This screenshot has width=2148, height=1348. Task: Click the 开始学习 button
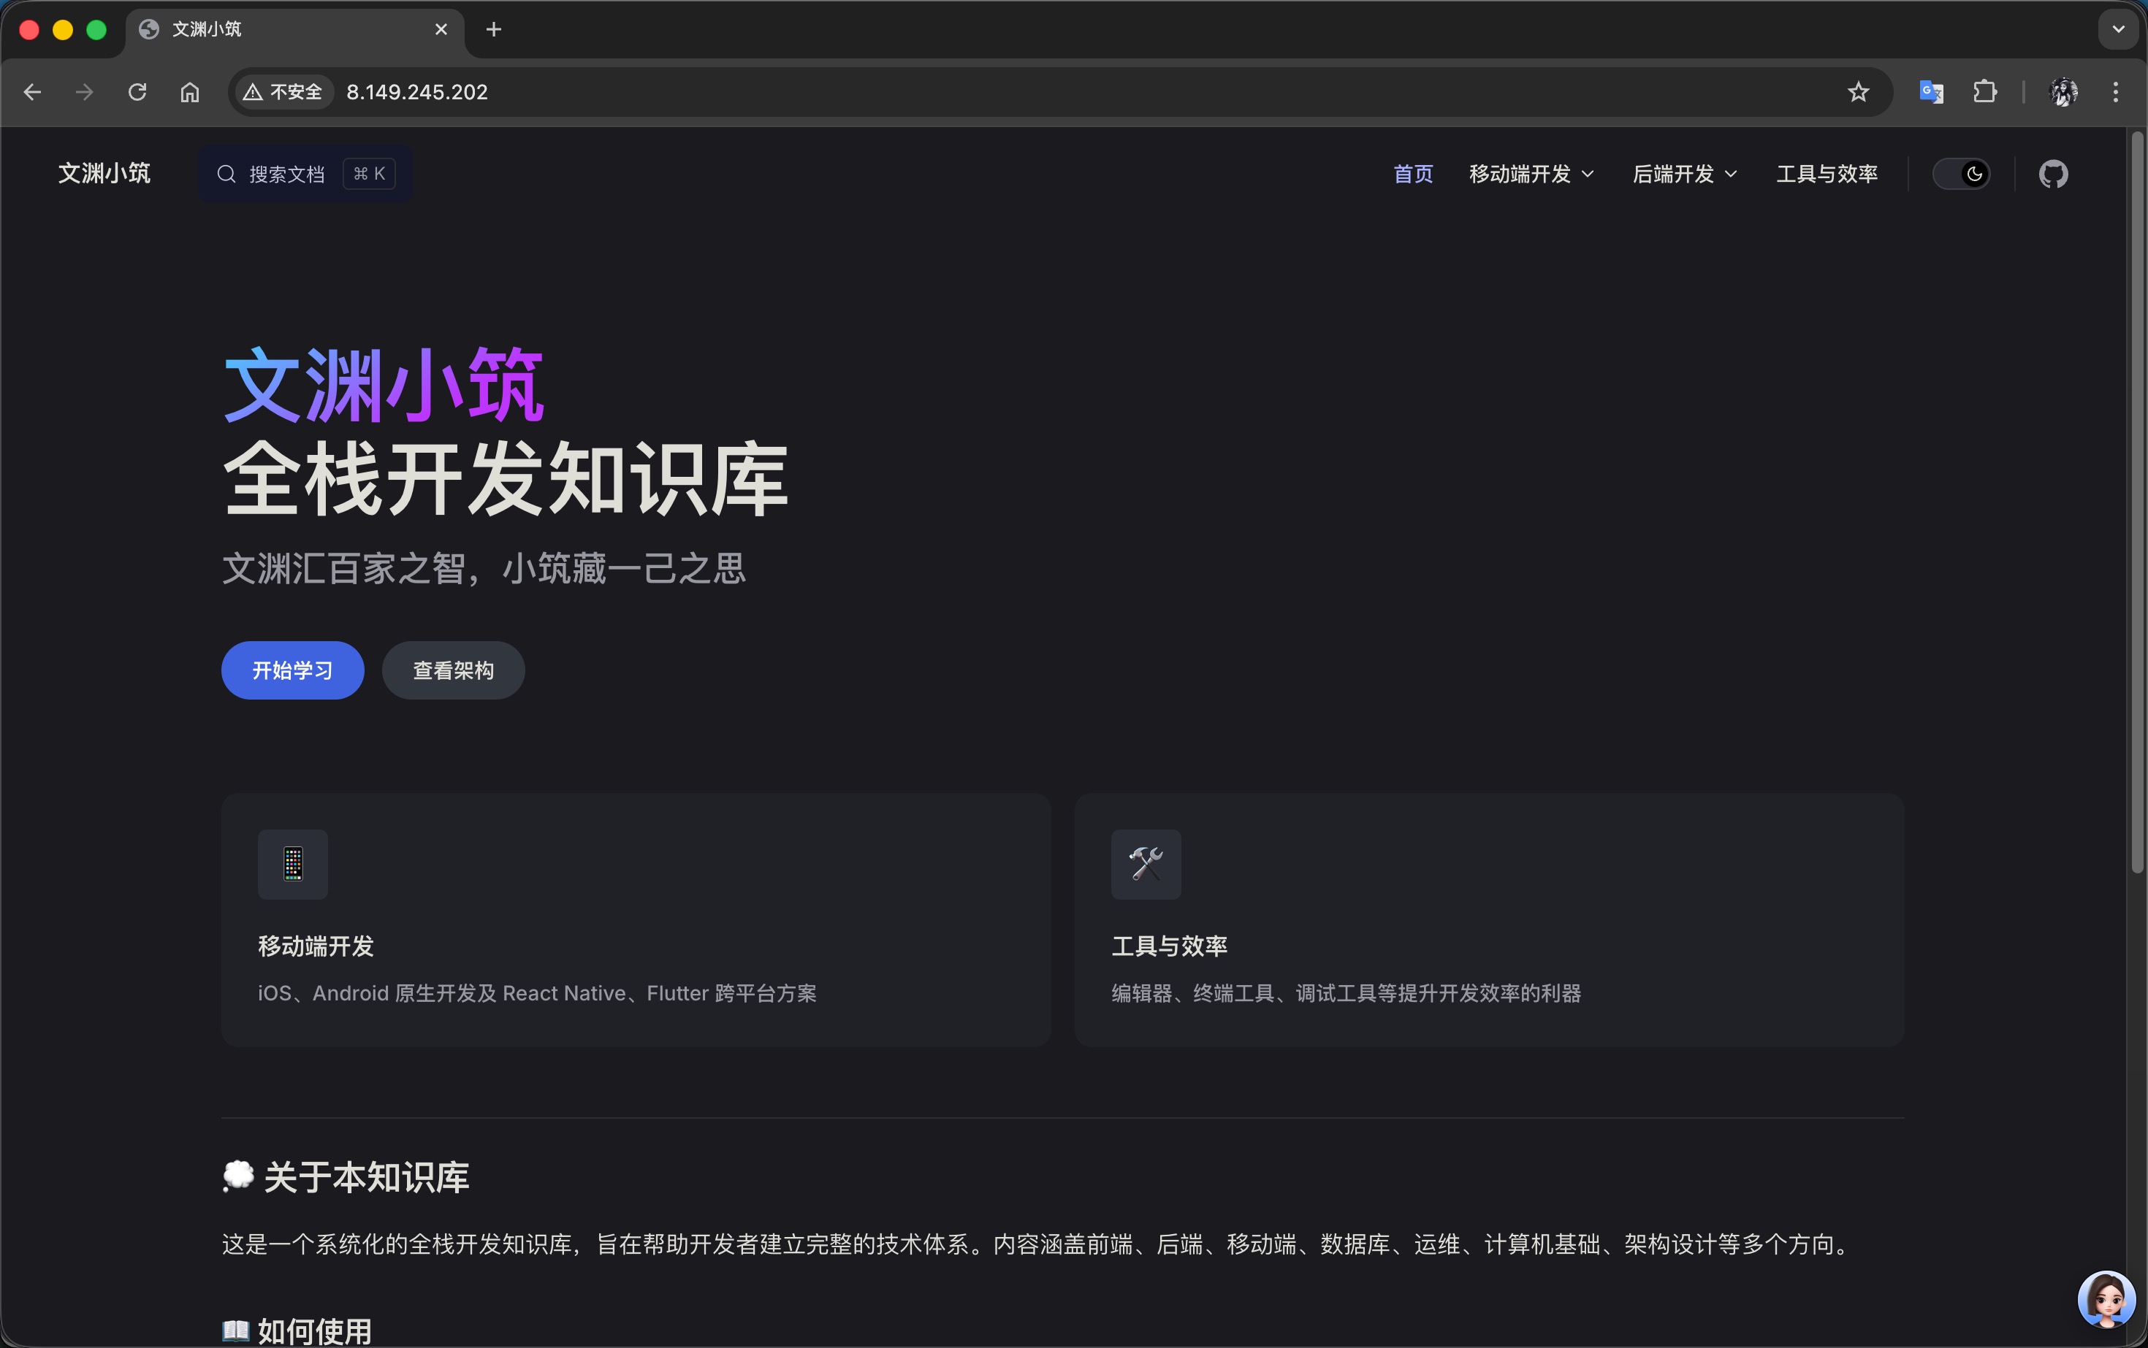(x=292, y=670)
